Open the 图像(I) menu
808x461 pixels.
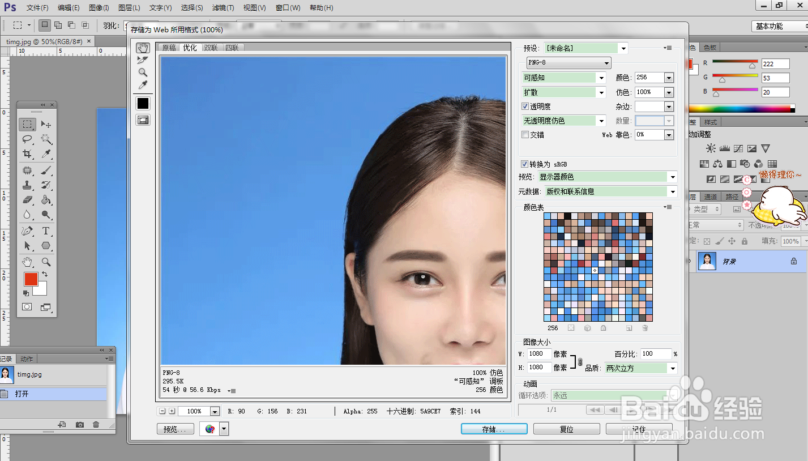tap(99, 8)
